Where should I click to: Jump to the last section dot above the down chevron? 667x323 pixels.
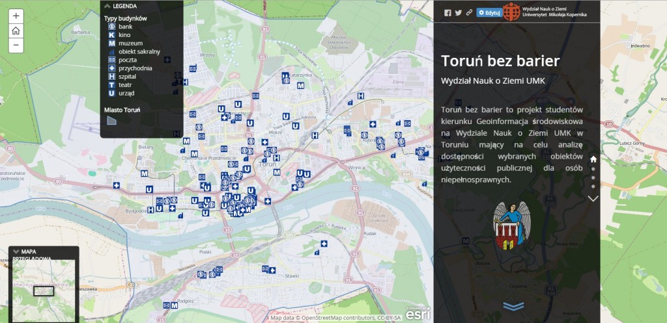(593, 187)
